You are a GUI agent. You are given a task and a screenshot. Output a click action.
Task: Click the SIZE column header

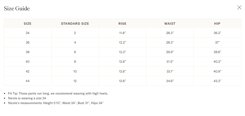click(27, 24)
